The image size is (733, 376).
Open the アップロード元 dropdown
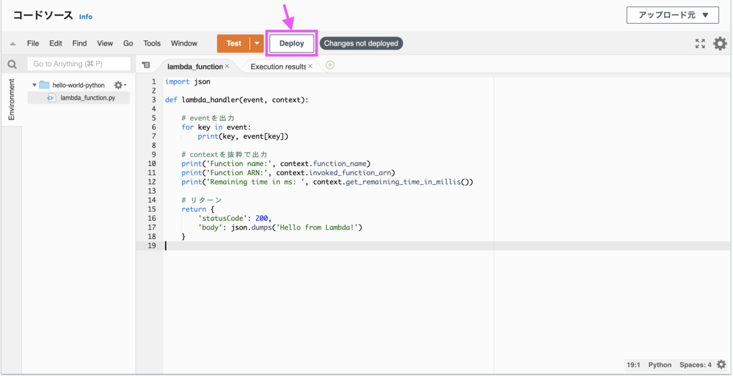(673, 15)
